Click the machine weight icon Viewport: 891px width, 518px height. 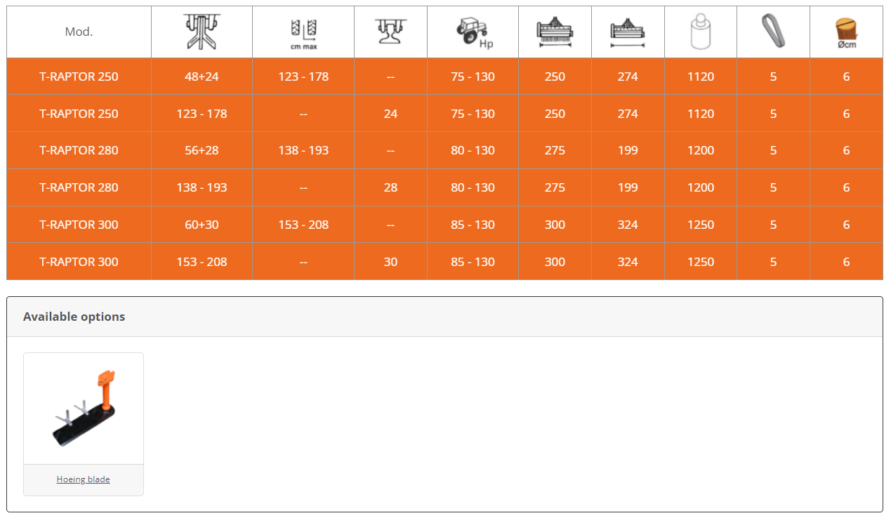point(701,32)
